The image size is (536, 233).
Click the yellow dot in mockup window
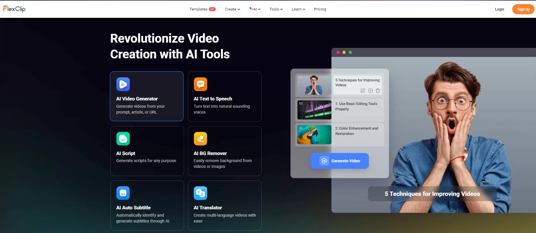click(x=344, y=53)
